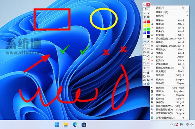Choose 放大镜(N) Alt+U menu entry

pyautogui.click(x=170, y=71)
